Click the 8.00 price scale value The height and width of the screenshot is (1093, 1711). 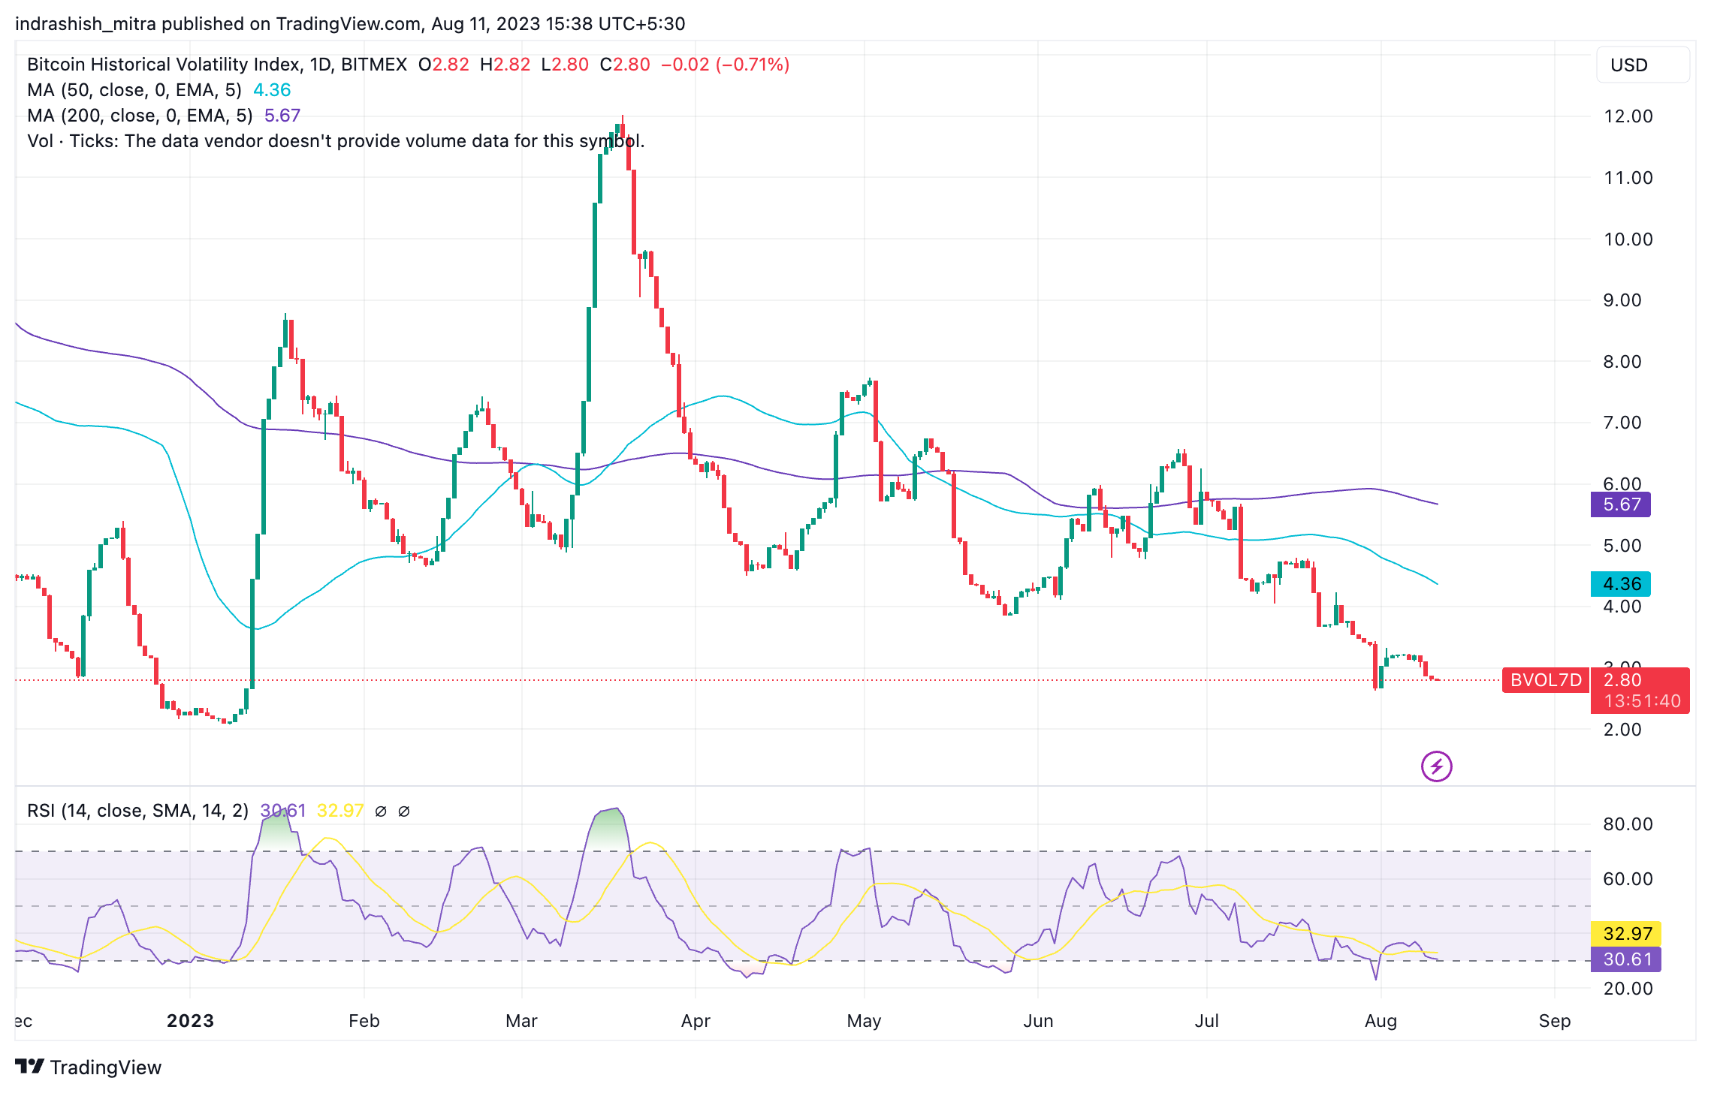[1622, 362]
